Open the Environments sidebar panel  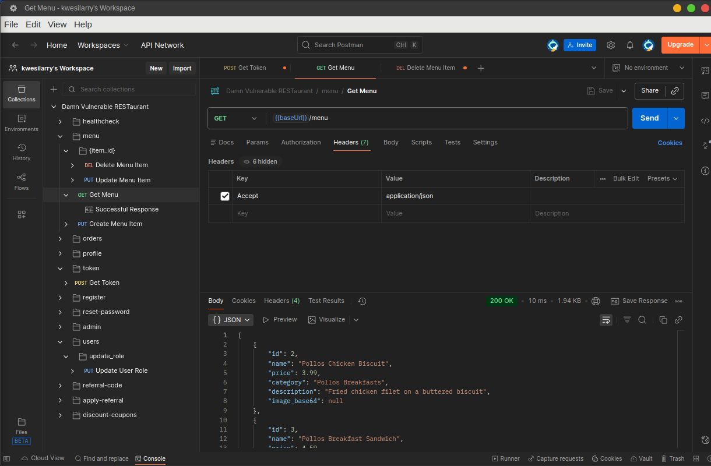pos(22,123)
